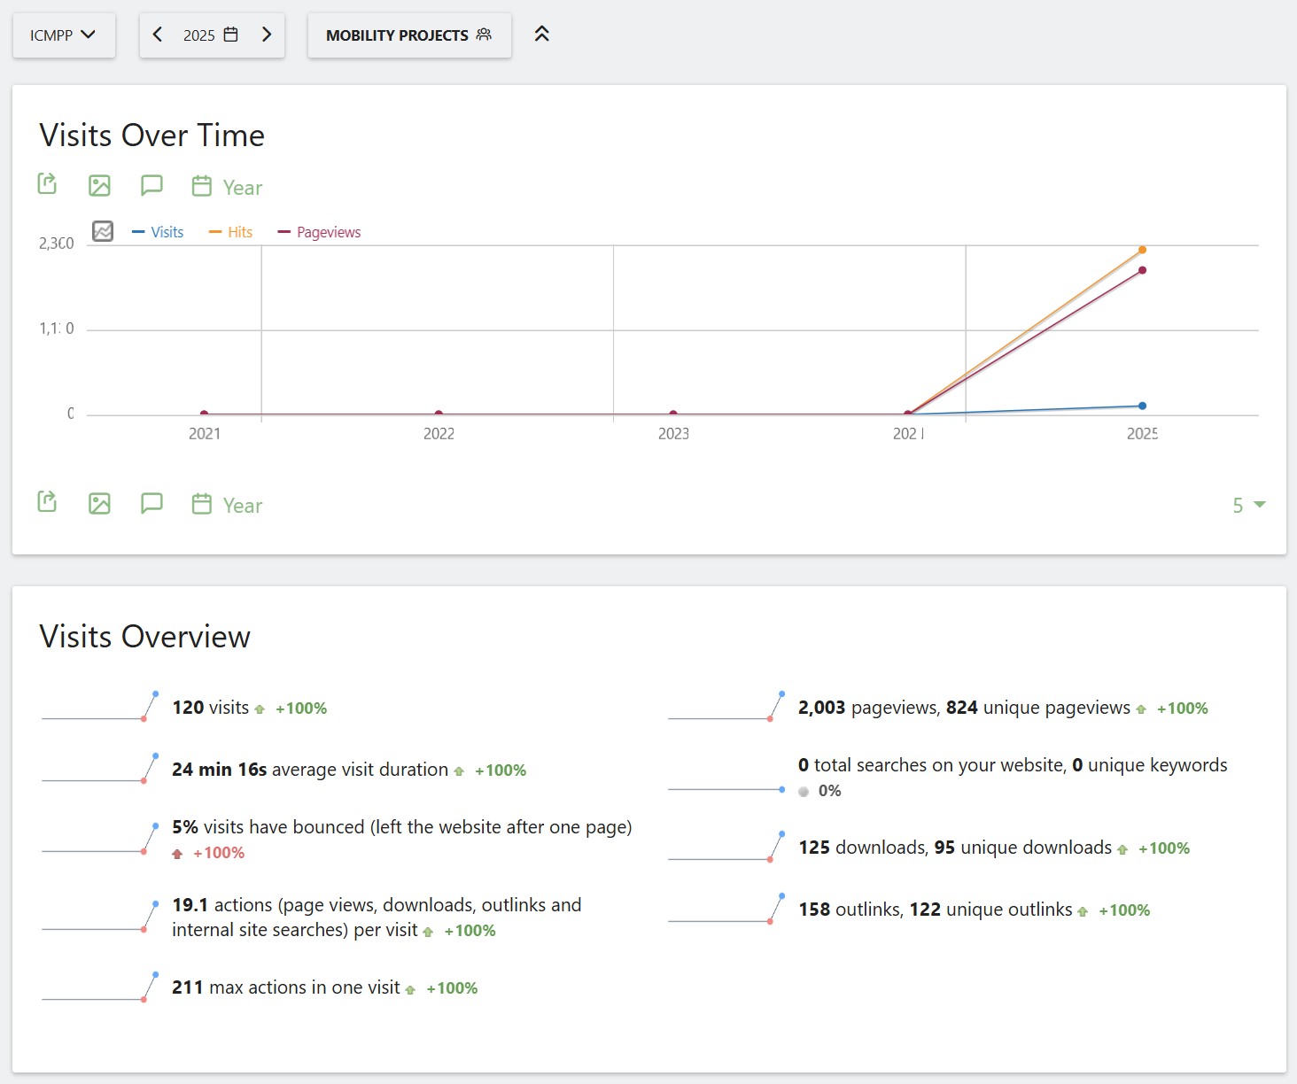This screenshot has height=1084, width=1297.
Task: Click the lower image export icon
Action: pyautogui.click(x=99, y=503)
